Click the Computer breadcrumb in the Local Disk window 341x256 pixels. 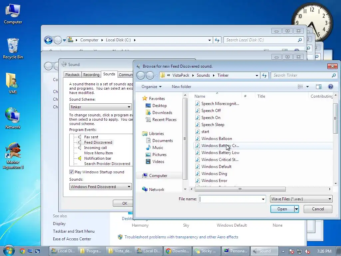89,40
